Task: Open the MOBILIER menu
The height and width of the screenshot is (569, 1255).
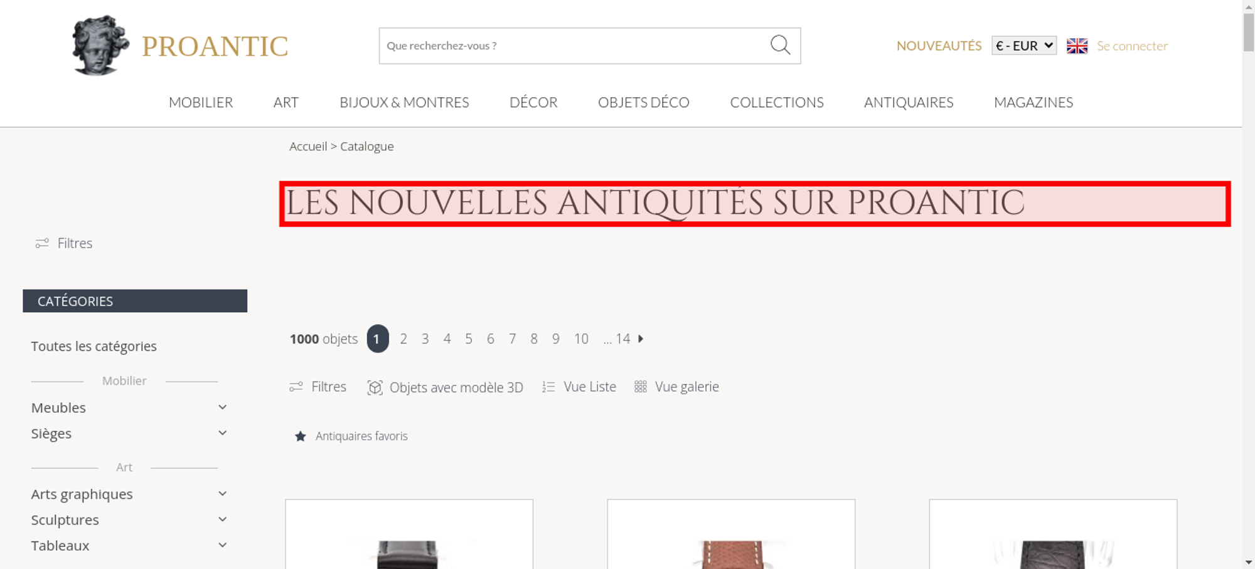Action: [x=201, y=102]
